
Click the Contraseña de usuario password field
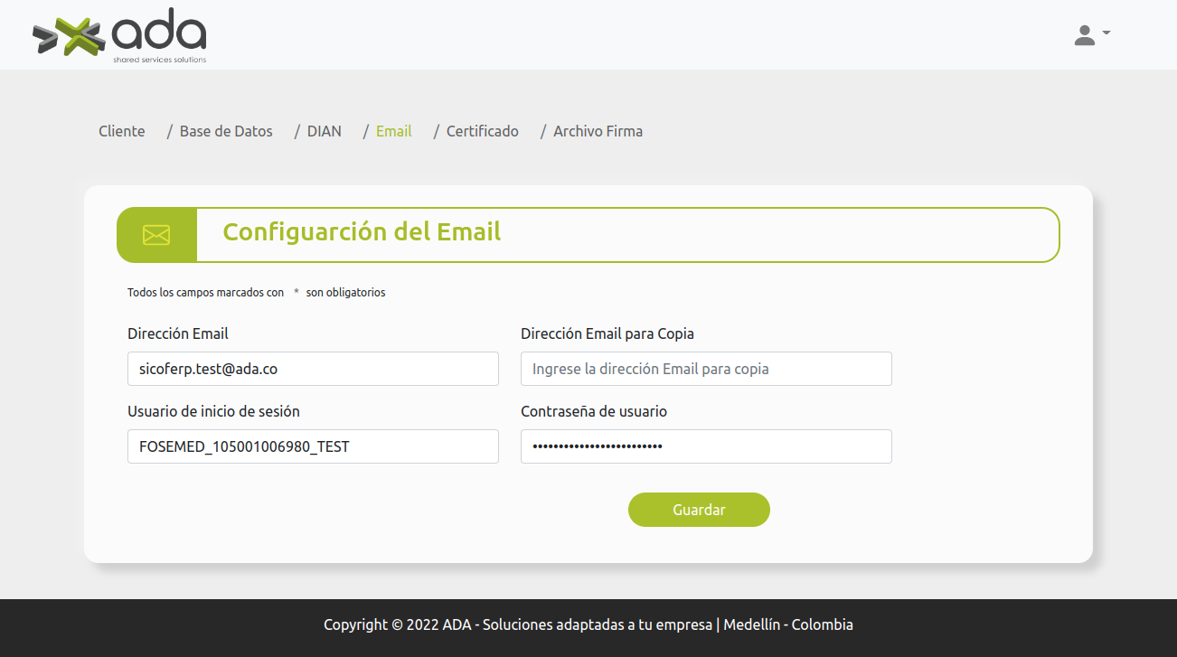[706, 446]
